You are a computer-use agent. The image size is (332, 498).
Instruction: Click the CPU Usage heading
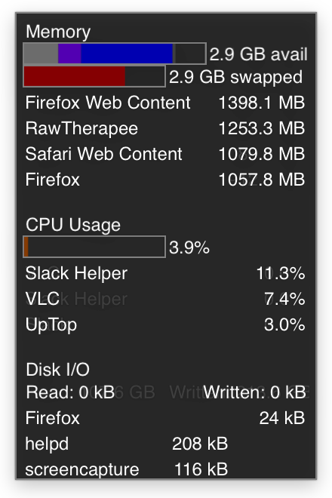73,225
